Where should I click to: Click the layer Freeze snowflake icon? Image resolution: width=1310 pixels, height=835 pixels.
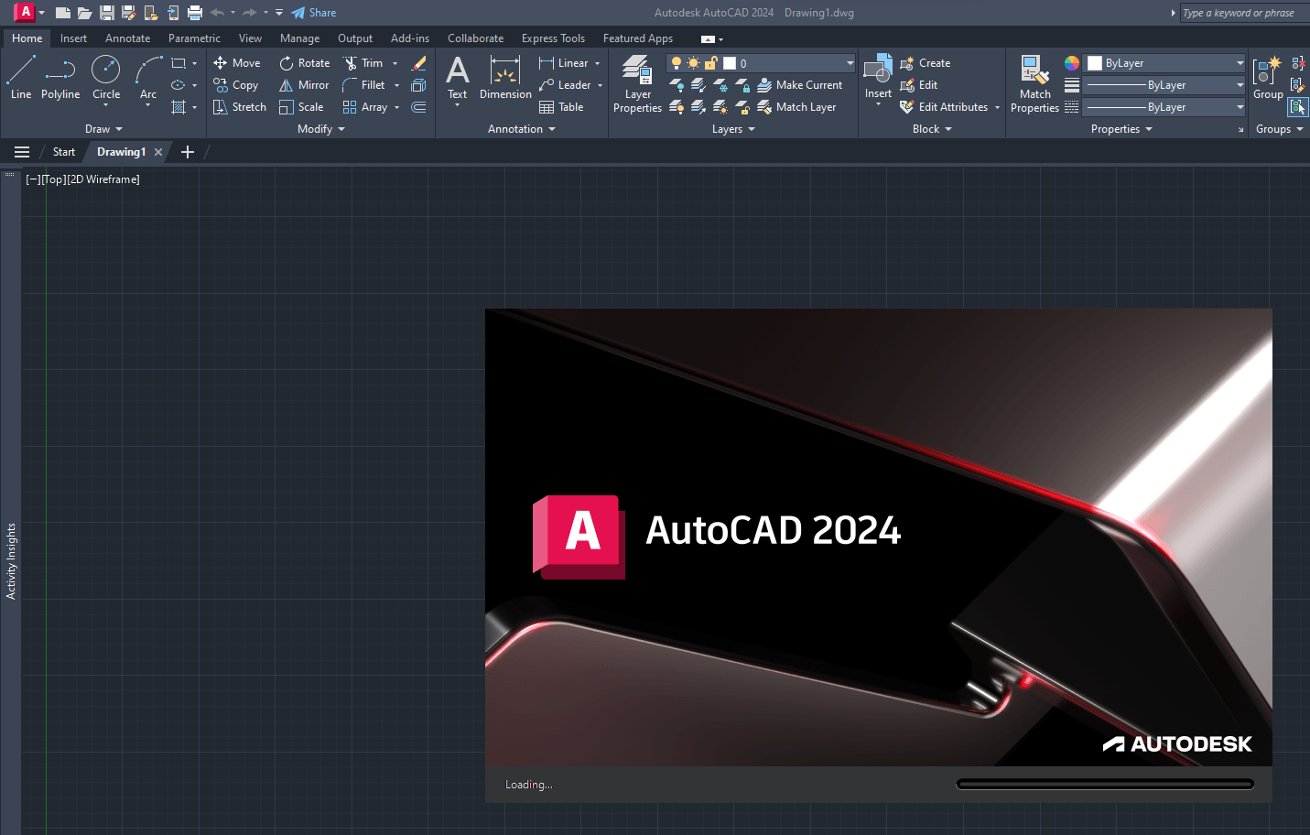[720, 85]
